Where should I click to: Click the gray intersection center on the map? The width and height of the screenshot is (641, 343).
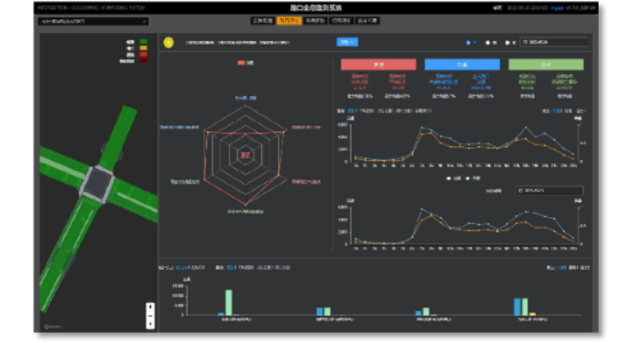(98, 183)
